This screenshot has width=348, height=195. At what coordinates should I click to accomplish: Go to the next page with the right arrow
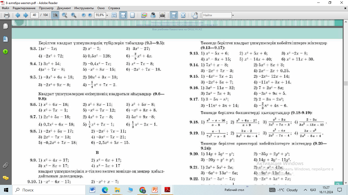(x=25, y=15)
